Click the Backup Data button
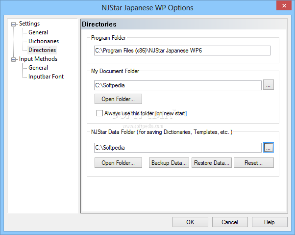 [169, 163]
